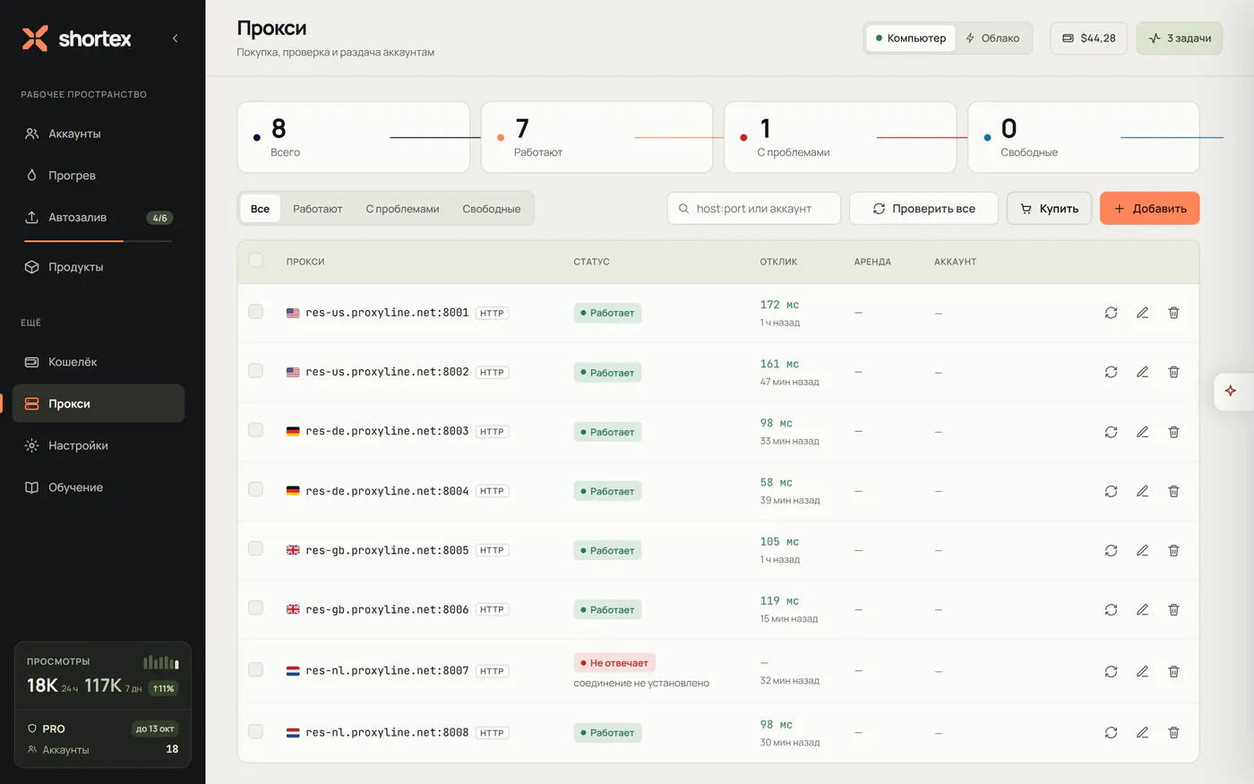
Task: Recheck proxy res-us.proxyline.net:8001 with refresh icon
Action: pos(1111,313)
